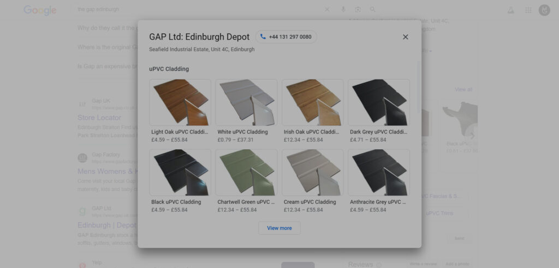This screenshot has width=559, height=268.
Task: Expand 'Where is the original G...' question
Action: [x=108, y=47]
